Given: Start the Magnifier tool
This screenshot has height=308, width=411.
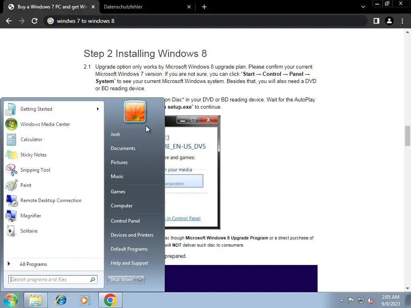Looking at the screenshot, I should coord(54,215).
